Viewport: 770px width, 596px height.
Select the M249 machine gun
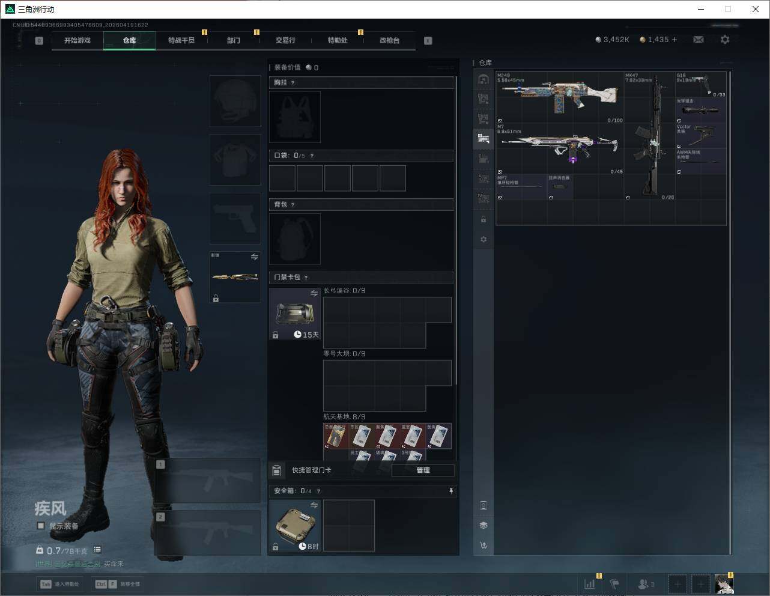coord(560,98)
